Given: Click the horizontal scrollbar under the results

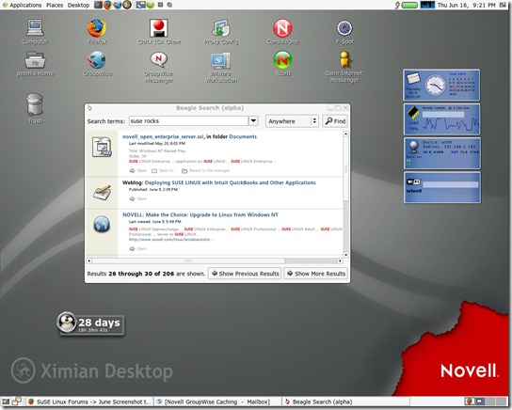Looking at the screenshot, I should 215,260.
